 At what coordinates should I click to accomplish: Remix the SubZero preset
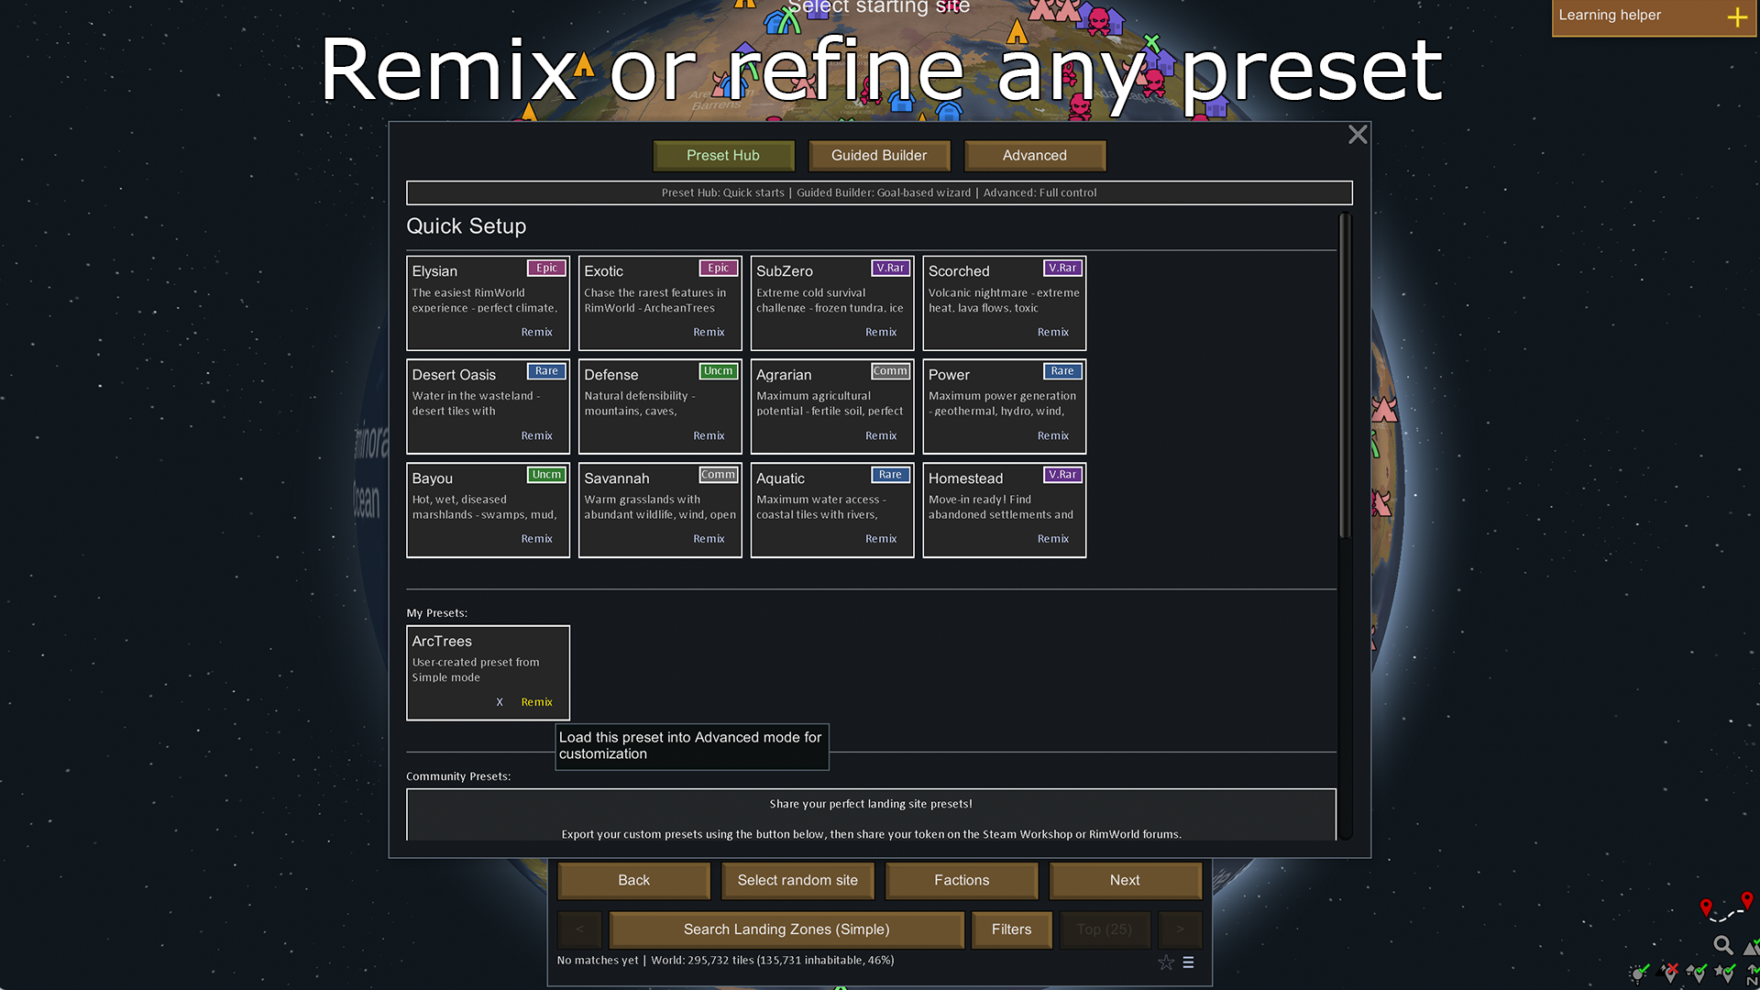click(x=881, y=333)
